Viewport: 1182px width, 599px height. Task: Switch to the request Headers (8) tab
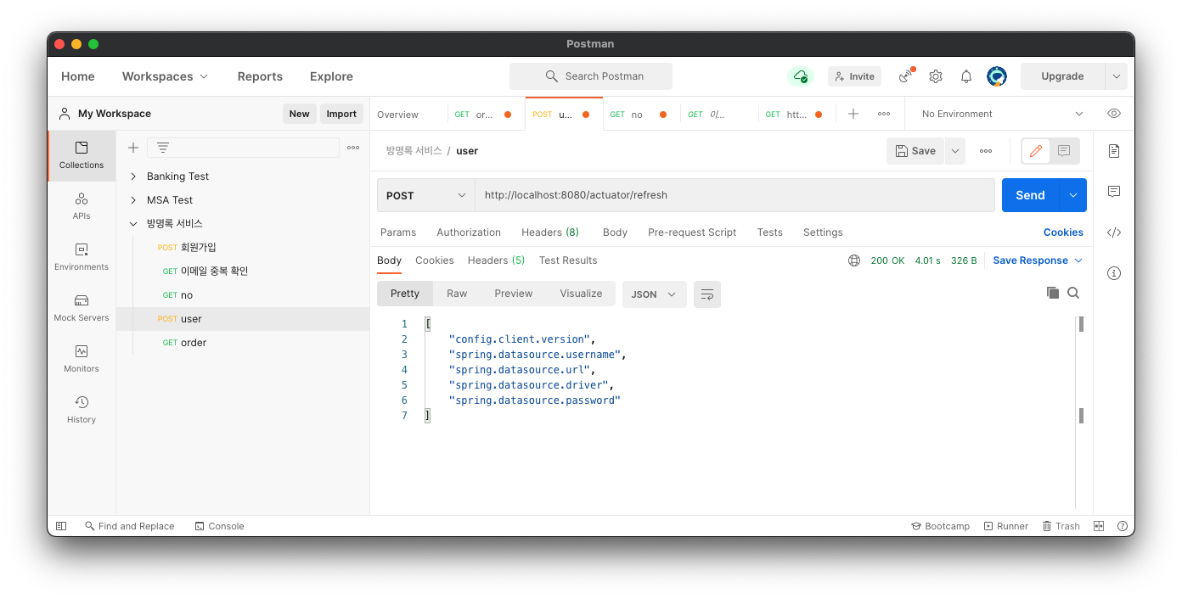pyautogui.click(x=550, y=232)
